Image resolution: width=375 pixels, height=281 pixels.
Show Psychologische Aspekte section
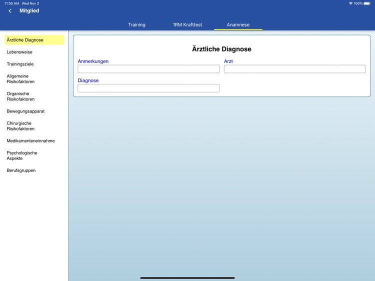[22, 155]
